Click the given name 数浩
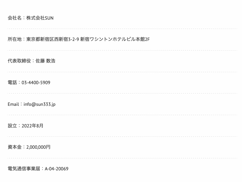 51,61
